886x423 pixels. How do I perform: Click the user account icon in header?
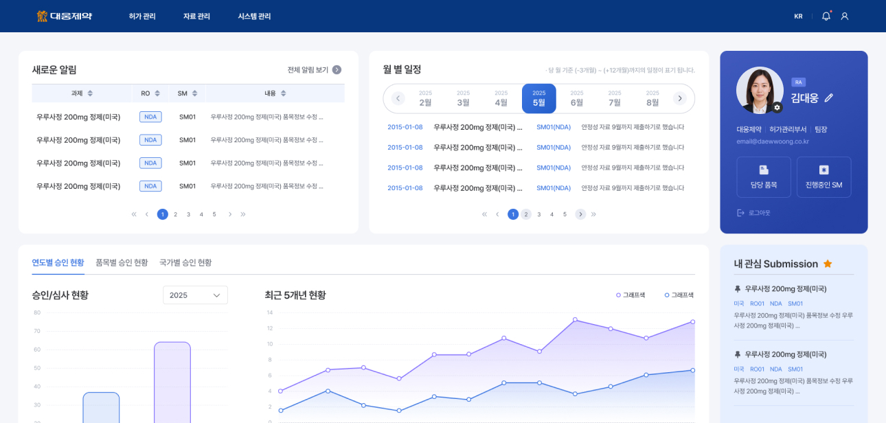point(845,16)
